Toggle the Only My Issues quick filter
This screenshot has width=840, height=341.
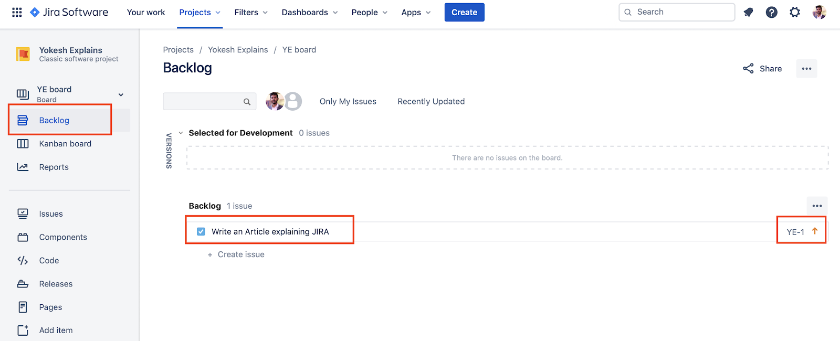348,101
